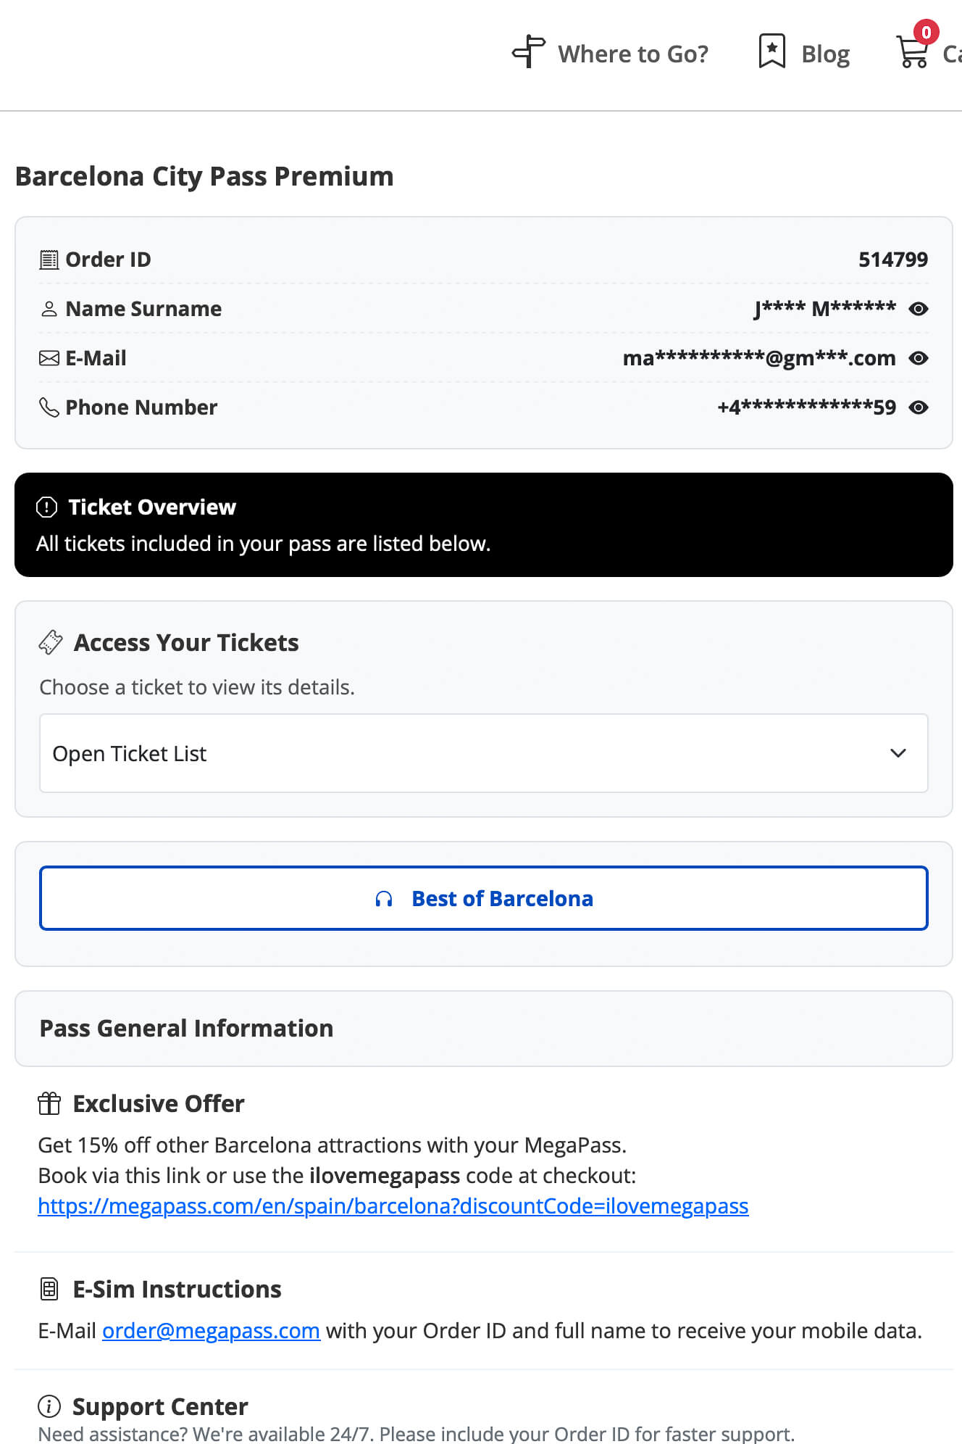This screenshot has height=1444, width=962.
Task: Reveal the masked Name Surname value
Action: coord(919,309)
